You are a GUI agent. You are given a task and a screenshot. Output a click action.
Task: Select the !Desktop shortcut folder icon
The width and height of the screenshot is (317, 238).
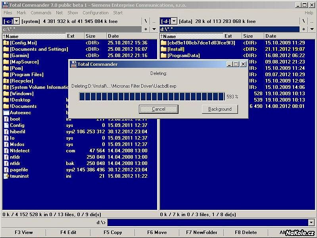[6, 100]
